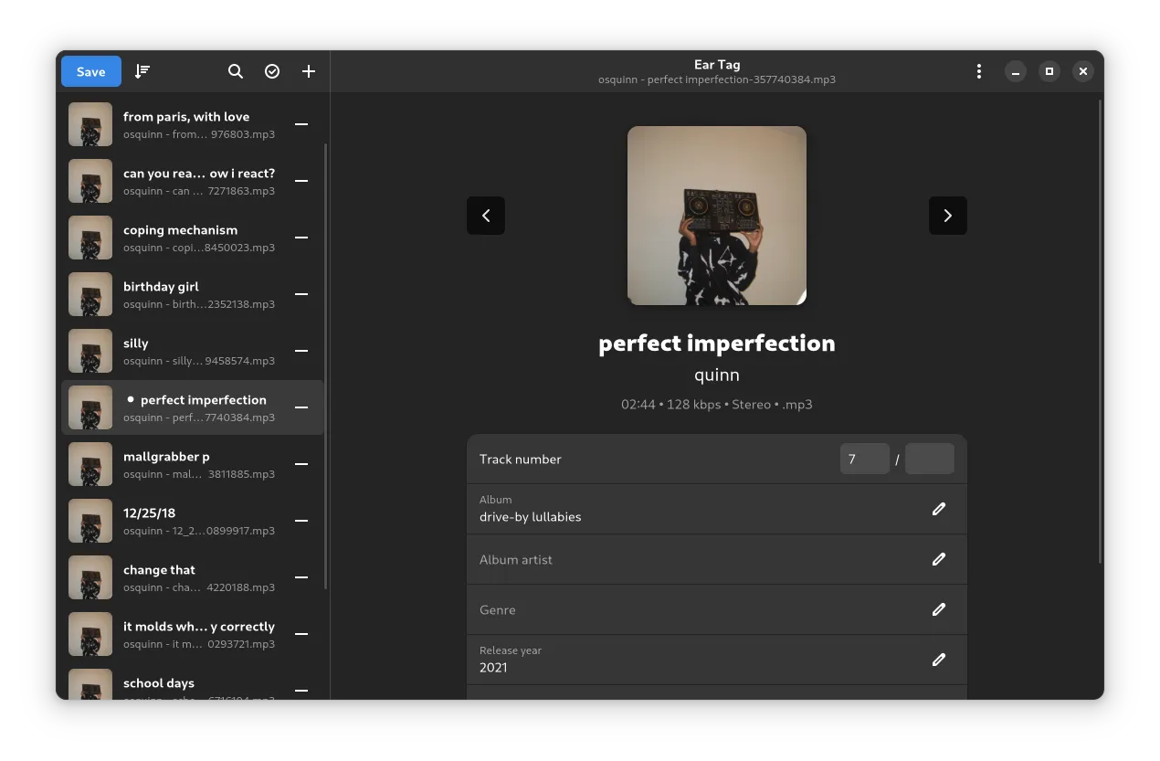Go to next file with right arrow
This screenshot has width=1160, height=761.
click(x=947, y=216)
